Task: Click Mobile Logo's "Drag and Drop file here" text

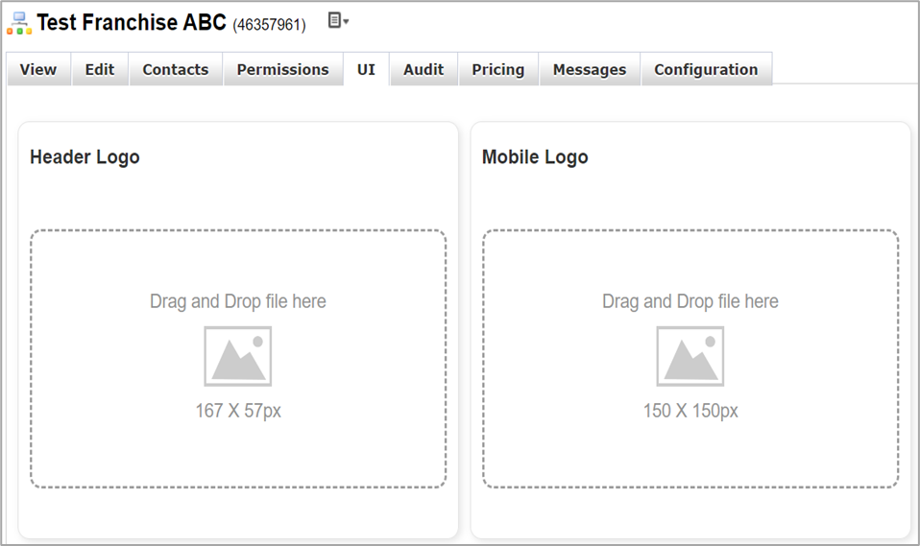Action: (690, 301)
